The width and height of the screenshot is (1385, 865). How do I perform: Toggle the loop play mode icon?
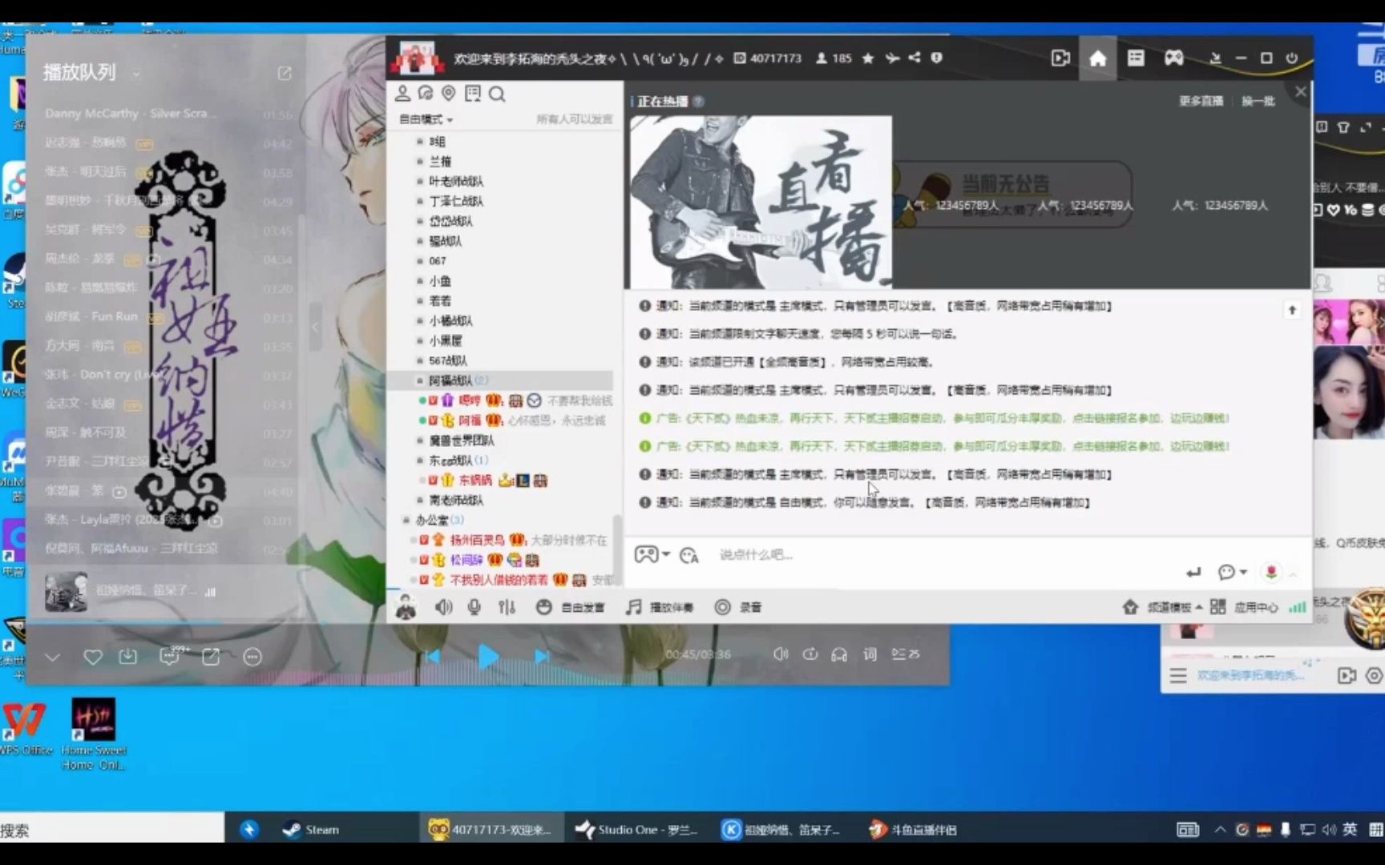pyautogui.click(x=810, y=654)
